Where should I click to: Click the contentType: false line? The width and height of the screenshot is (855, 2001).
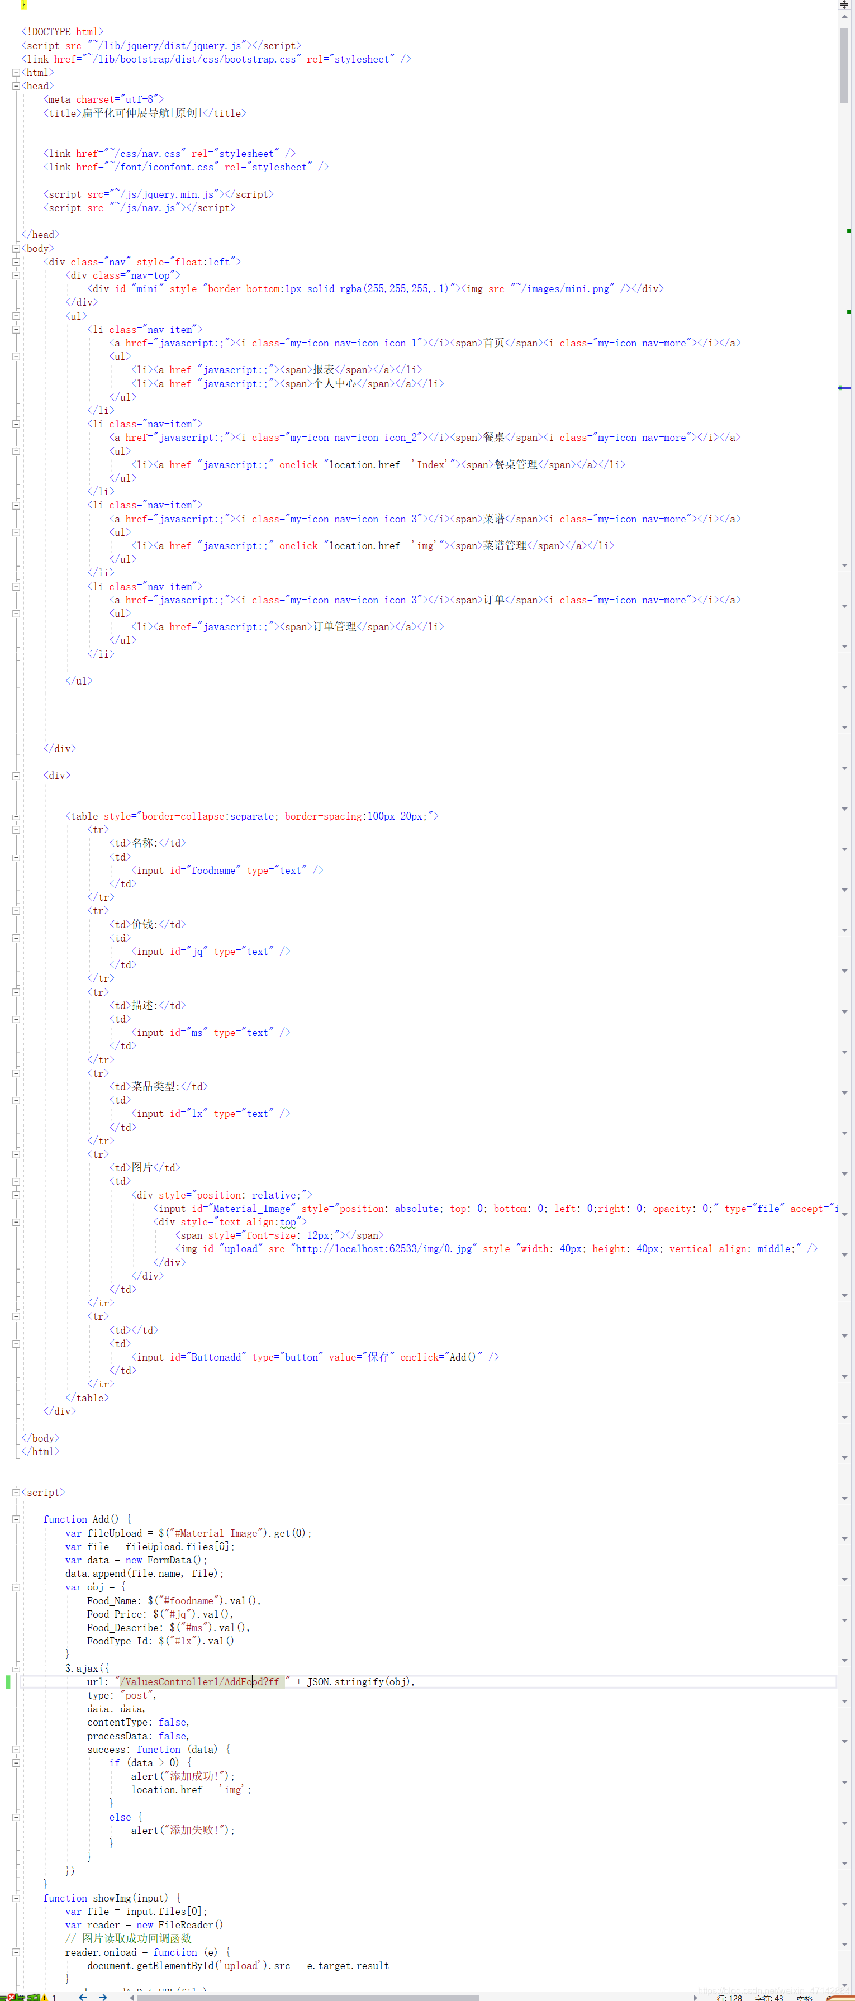pos(138,1722)
